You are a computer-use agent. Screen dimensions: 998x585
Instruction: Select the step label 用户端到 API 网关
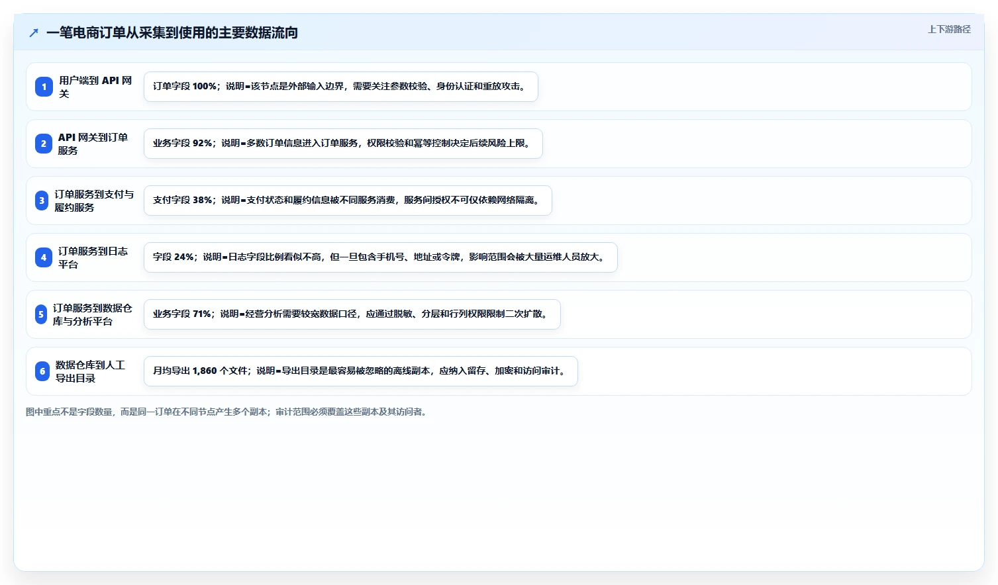click(x=95, y=87)
